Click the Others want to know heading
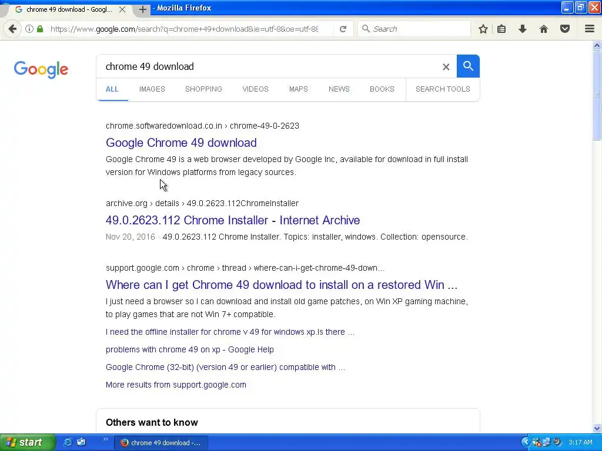The width and height of the screenshot is (602, 451). [x=152, y=422]
